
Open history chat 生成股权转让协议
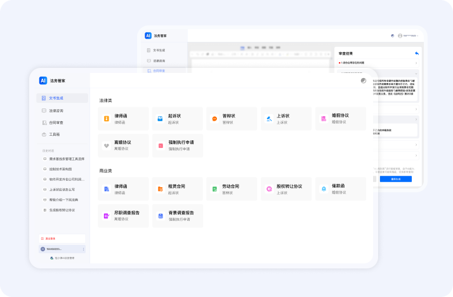point(59,210)
